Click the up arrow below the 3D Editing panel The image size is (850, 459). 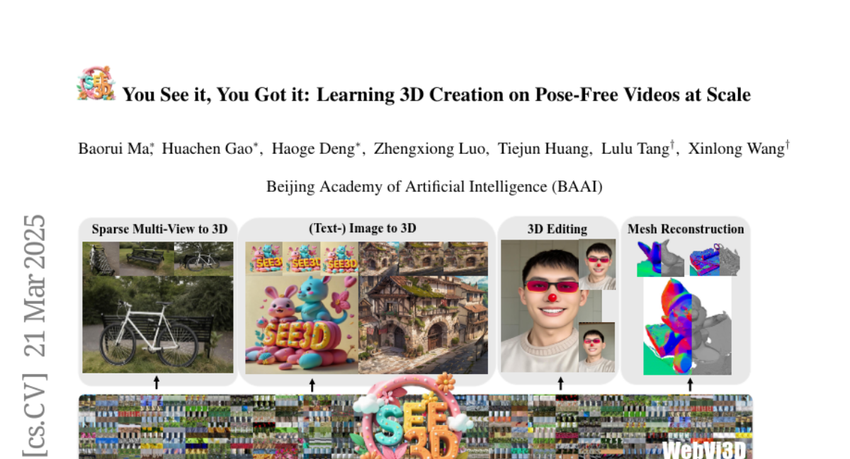point(560,383)
